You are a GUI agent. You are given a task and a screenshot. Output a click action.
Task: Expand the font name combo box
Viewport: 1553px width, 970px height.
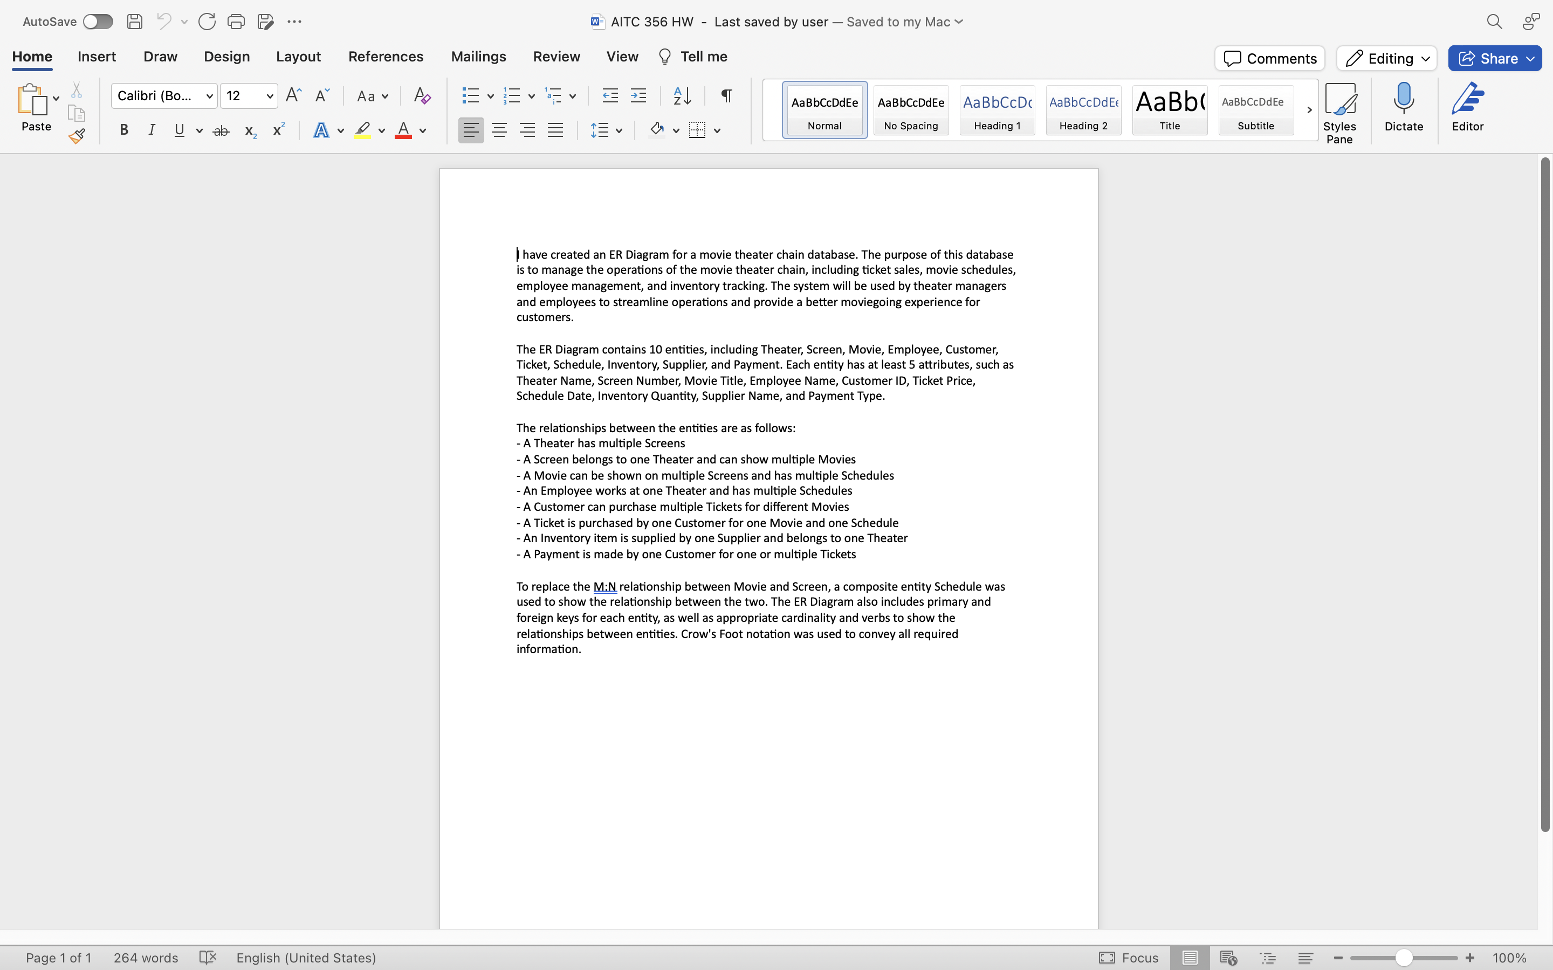[209, 96]
